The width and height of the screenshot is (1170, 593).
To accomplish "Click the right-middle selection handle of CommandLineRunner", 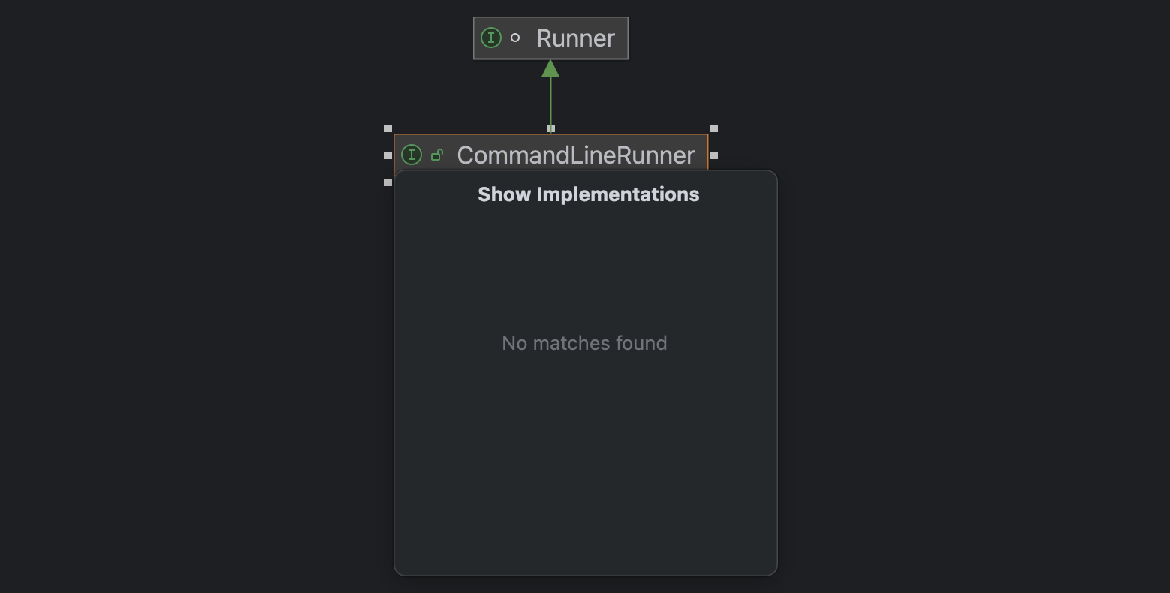I will coord(714,155).
